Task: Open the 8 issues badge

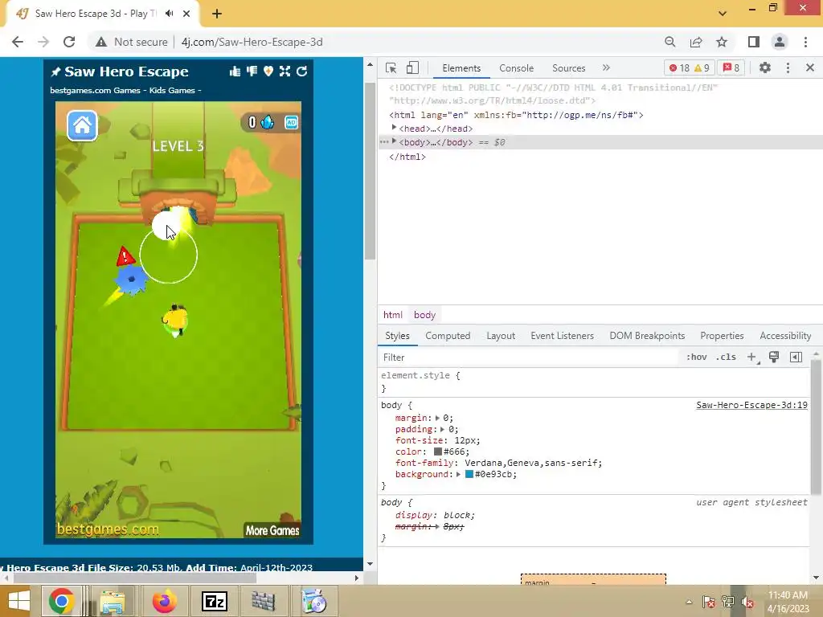Action: pos(731,67)
